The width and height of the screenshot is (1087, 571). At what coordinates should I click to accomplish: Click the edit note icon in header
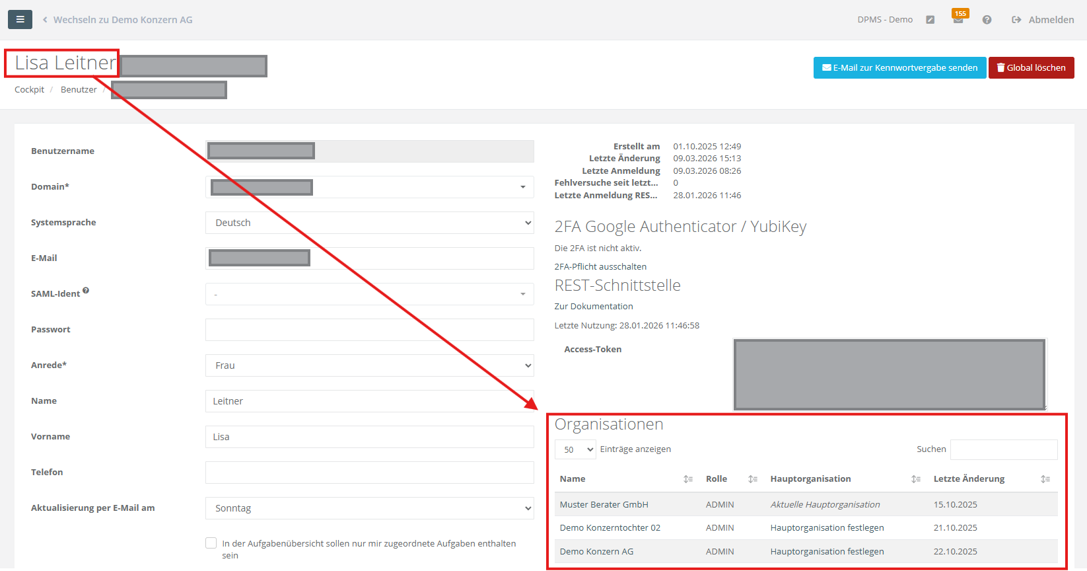pyautogui.click(x=930, y=20)
